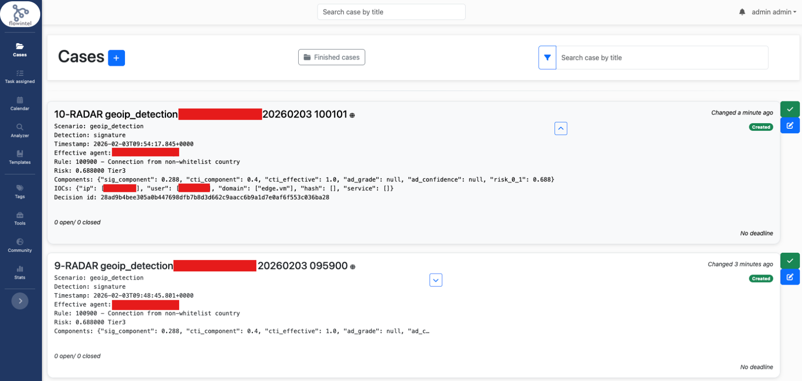Mark case 10-RADAR as complete with green checkmark
802x381 pixels.
790,109
